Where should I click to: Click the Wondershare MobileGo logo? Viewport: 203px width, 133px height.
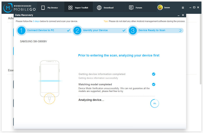(x=19, y=8)
